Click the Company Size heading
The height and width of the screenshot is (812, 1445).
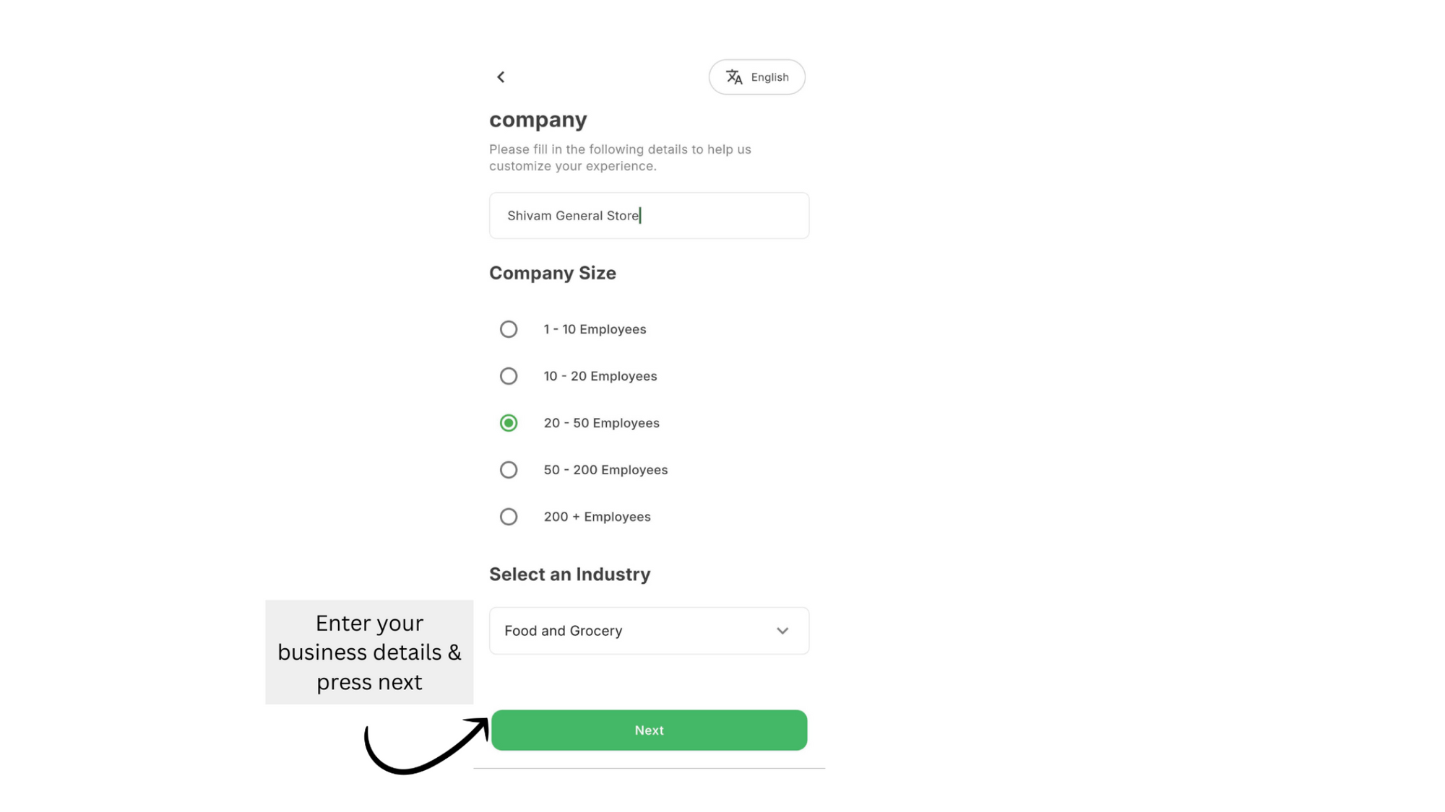click(553, 273)
